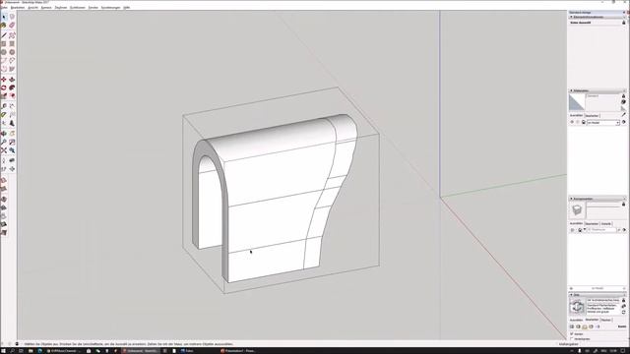Activate the Freehand tool
This screenshot has width=630, height=354.
[x=12, y=35]
